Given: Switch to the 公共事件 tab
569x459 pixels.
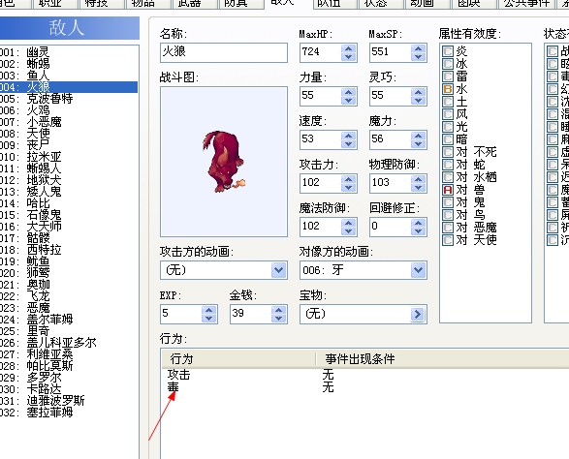Looking at the screenshot, I should coord(526,3).
